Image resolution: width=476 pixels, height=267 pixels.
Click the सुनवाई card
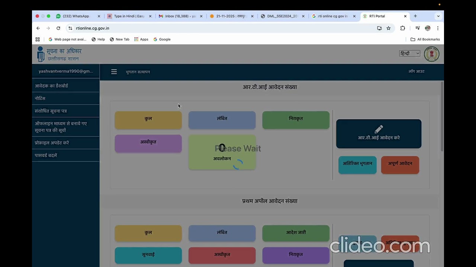148,256
